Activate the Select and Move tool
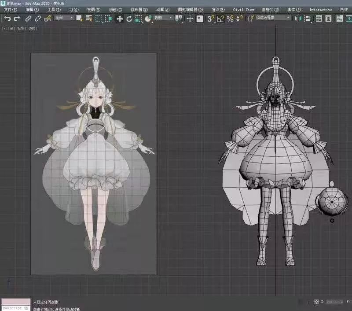The image size is (352, 311). pyautogui.click(x=120, y=19)
